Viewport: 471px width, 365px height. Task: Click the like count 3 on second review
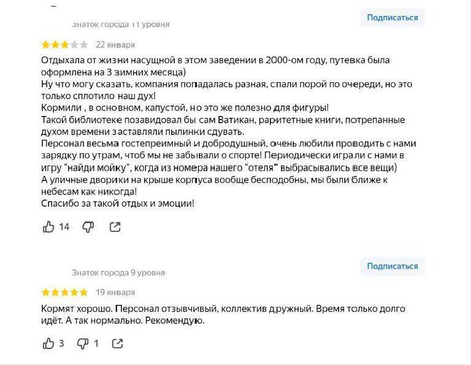(x=61, y=344)
